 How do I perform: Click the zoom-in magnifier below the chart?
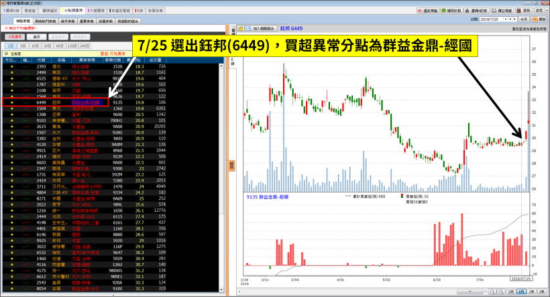click(500, 292)
